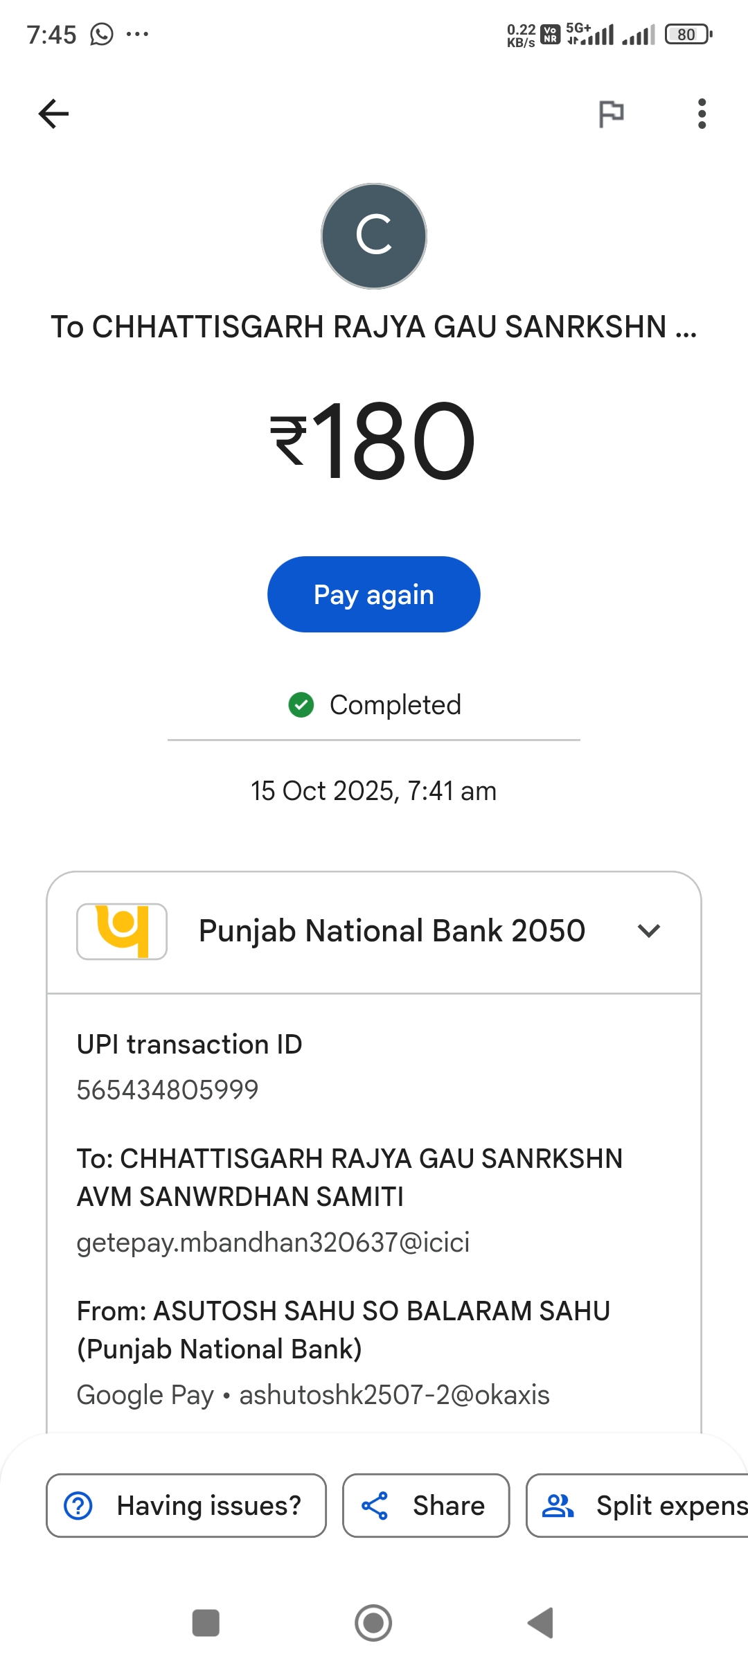The height and width of the screenshot is (1668, 748).
Task: Tap the Having issues? button
Action: tap(186, 1505)
